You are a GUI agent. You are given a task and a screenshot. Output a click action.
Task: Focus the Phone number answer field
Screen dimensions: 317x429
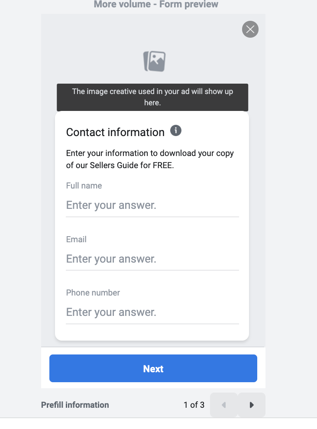click(152, 312)
